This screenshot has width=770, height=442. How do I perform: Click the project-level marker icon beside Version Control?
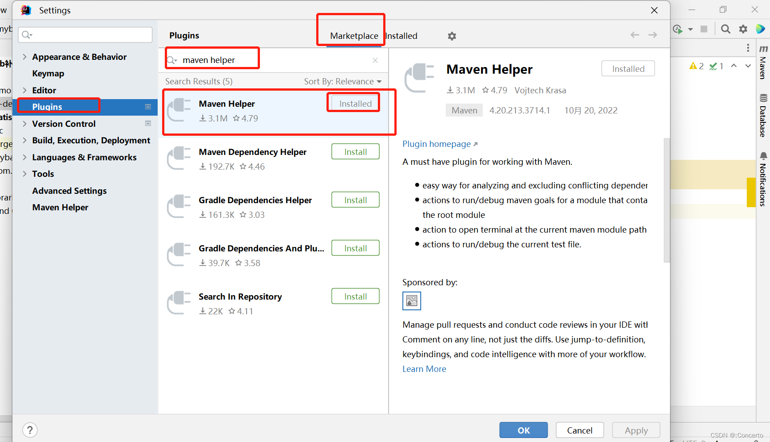point(148,123)
